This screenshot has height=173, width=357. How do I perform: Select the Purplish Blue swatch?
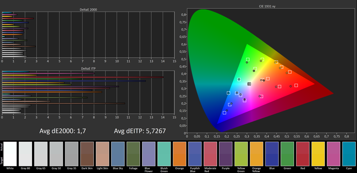[195, 154]
